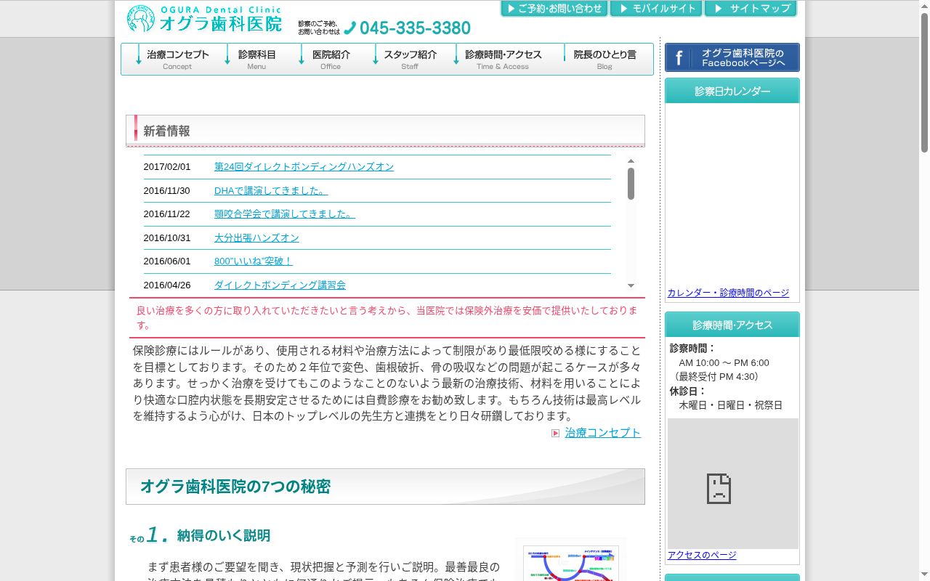Viewport: 930px width, 581px height.
Task: Click the broken image icon in the access panel
Action: (x=719, y=489)
